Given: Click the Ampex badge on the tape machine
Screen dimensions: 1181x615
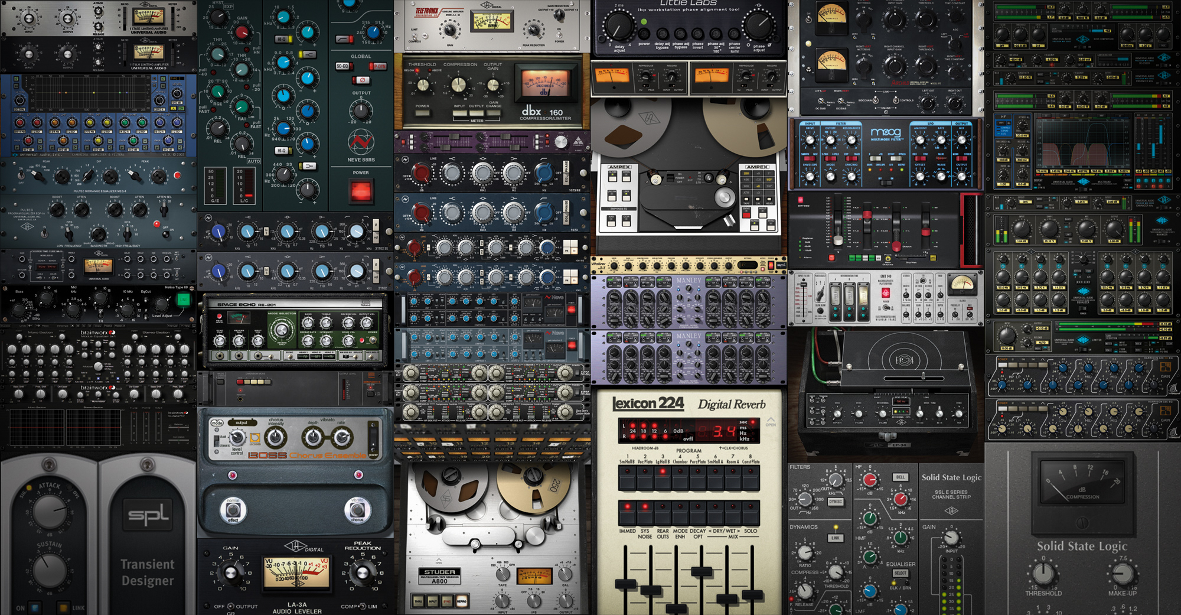Looking at the screenshot, I should (619, 168).
